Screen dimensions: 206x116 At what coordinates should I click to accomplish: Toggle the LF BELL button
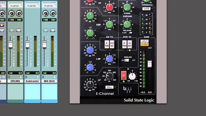coord(109,87)
